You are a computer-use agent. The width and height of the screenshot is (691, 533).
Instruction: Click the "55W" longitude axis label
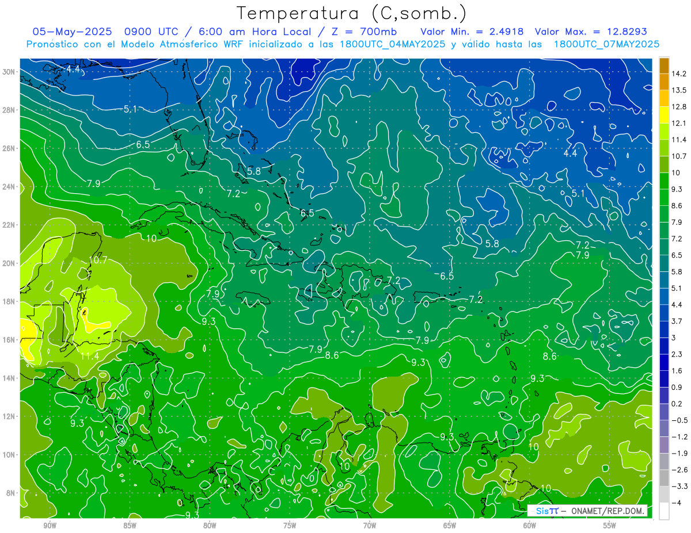click(x=610, y=526)
